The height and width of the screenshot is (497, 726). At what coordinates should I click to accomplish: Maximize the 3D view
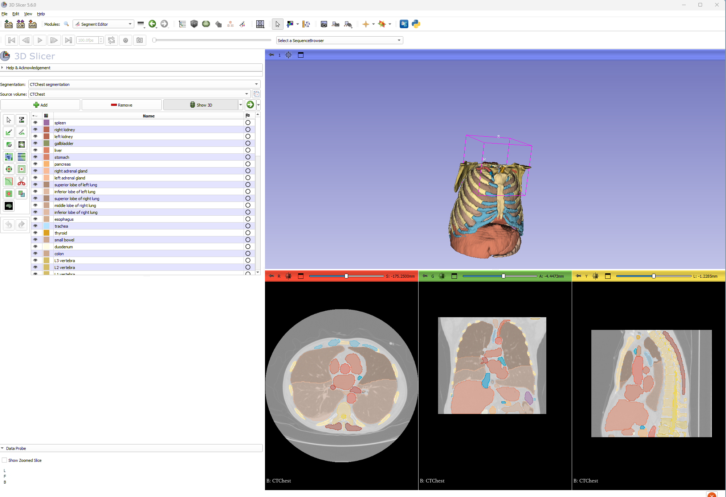pos(301,55)
